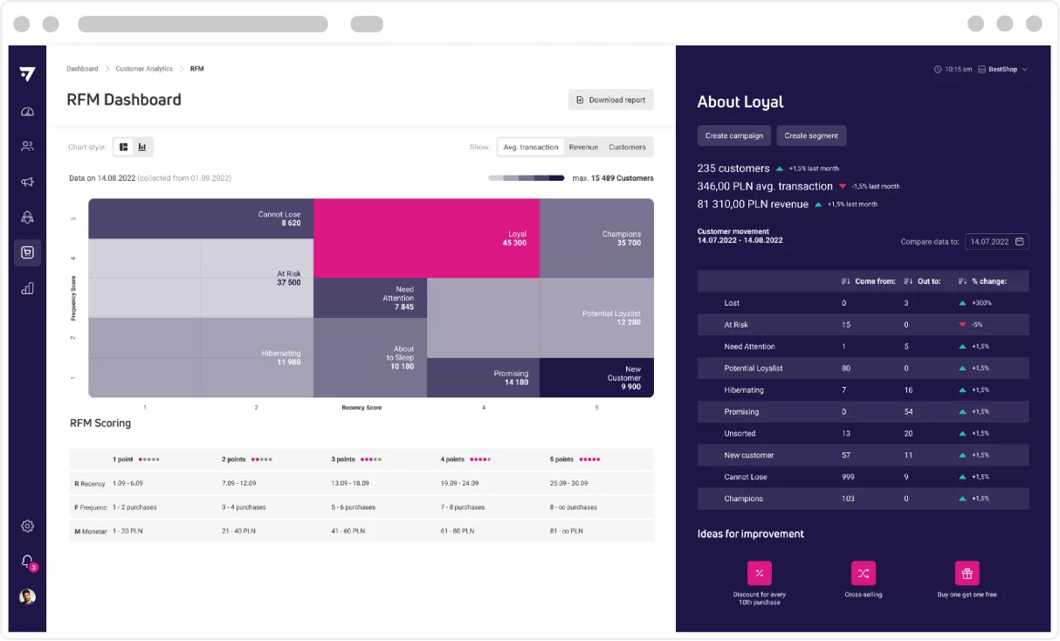
Task: Click the Create campaign button
Action: pyautogui.click(x=733, y=135)
